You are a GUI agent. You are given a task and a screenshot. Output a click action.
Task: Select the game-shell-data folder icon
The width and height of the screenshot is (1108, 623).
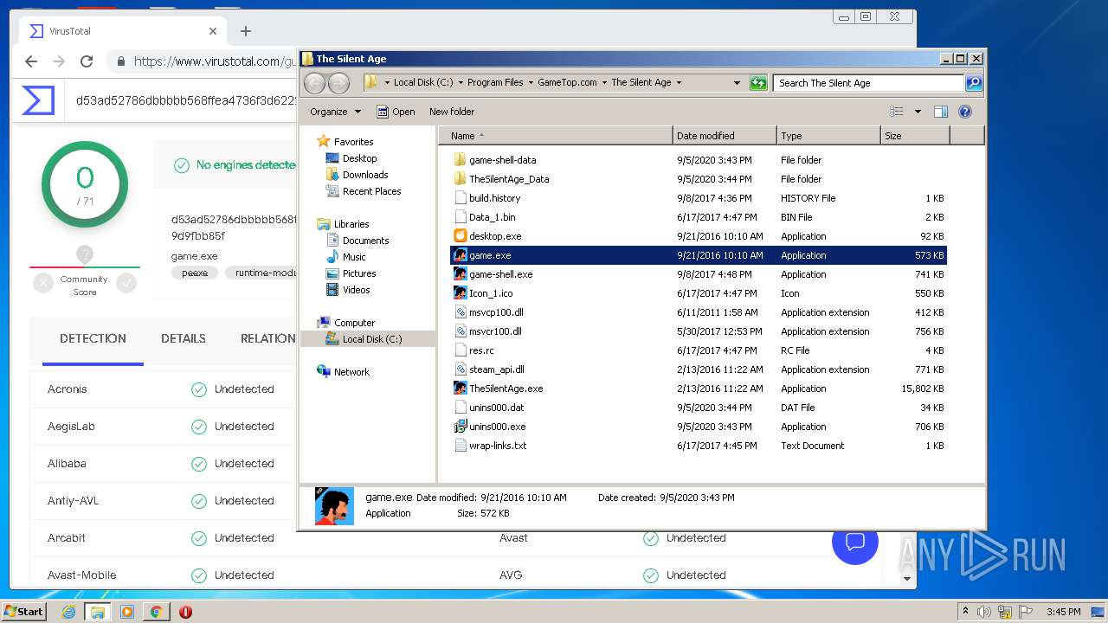[461, 160]
